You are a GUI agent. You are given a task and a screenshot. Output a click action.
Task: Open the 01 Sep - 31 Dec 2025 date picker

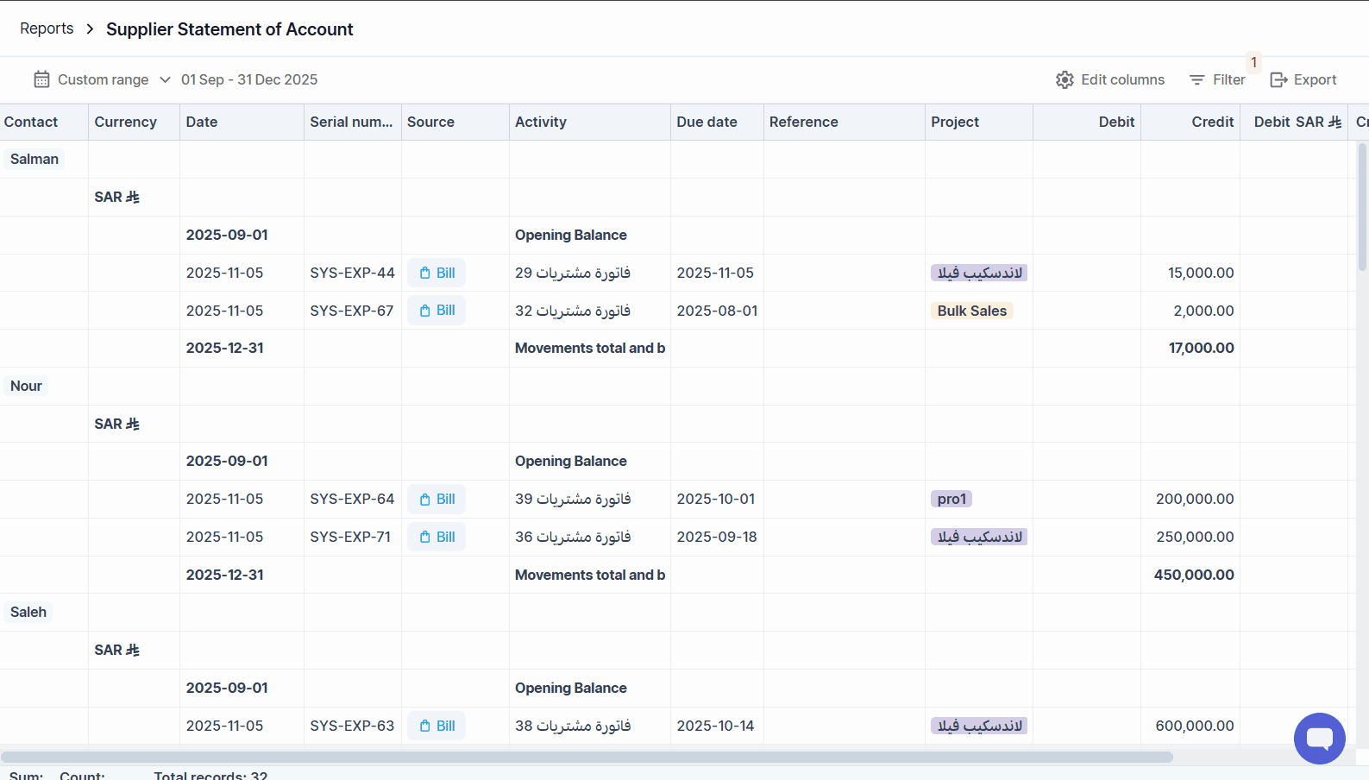pos(249,79)
